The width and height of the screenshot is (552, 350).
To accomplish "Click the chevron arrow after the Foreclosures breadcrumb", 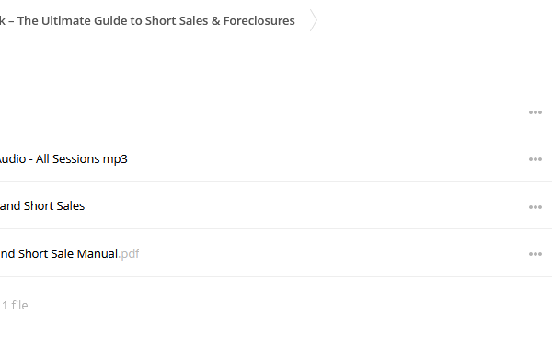I will [314, 21].
